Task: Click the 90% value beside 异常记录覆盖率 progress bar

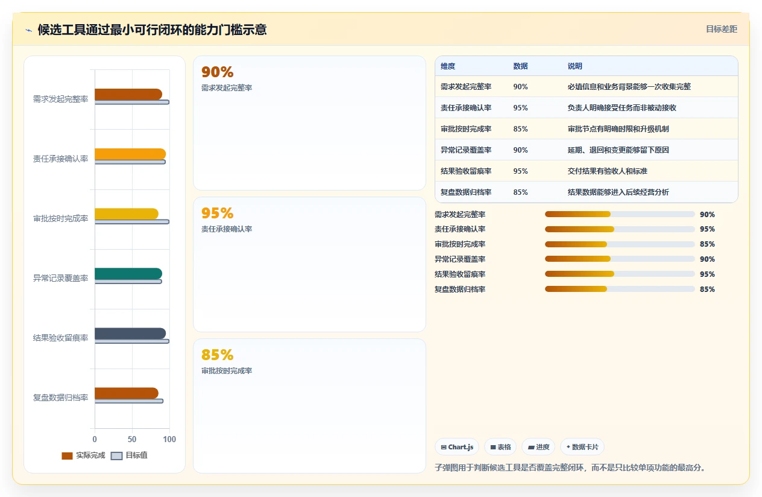Action: [x=707, y=259]
